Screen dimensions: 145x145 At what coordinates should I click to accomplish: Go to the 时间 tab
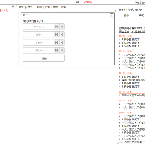click(x=47, y=7)
